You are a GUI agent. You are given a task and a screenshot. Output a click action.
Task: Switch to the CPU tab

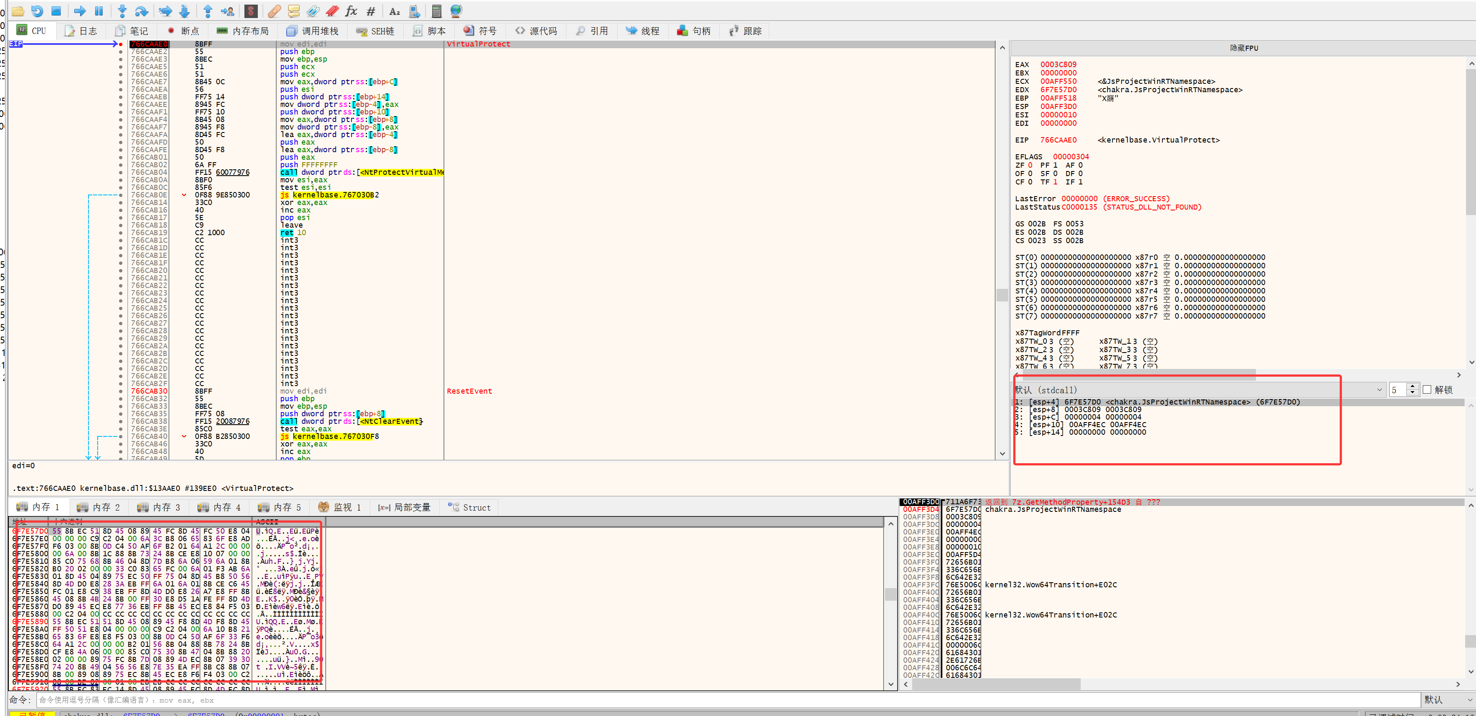tap(31, 31)
